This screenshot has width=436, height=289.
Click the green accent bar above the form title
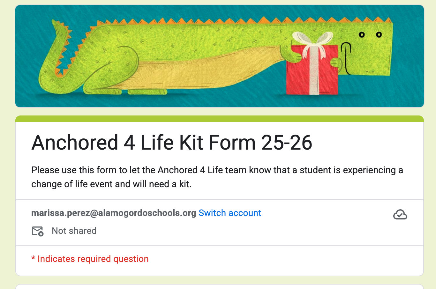(220, 119)
